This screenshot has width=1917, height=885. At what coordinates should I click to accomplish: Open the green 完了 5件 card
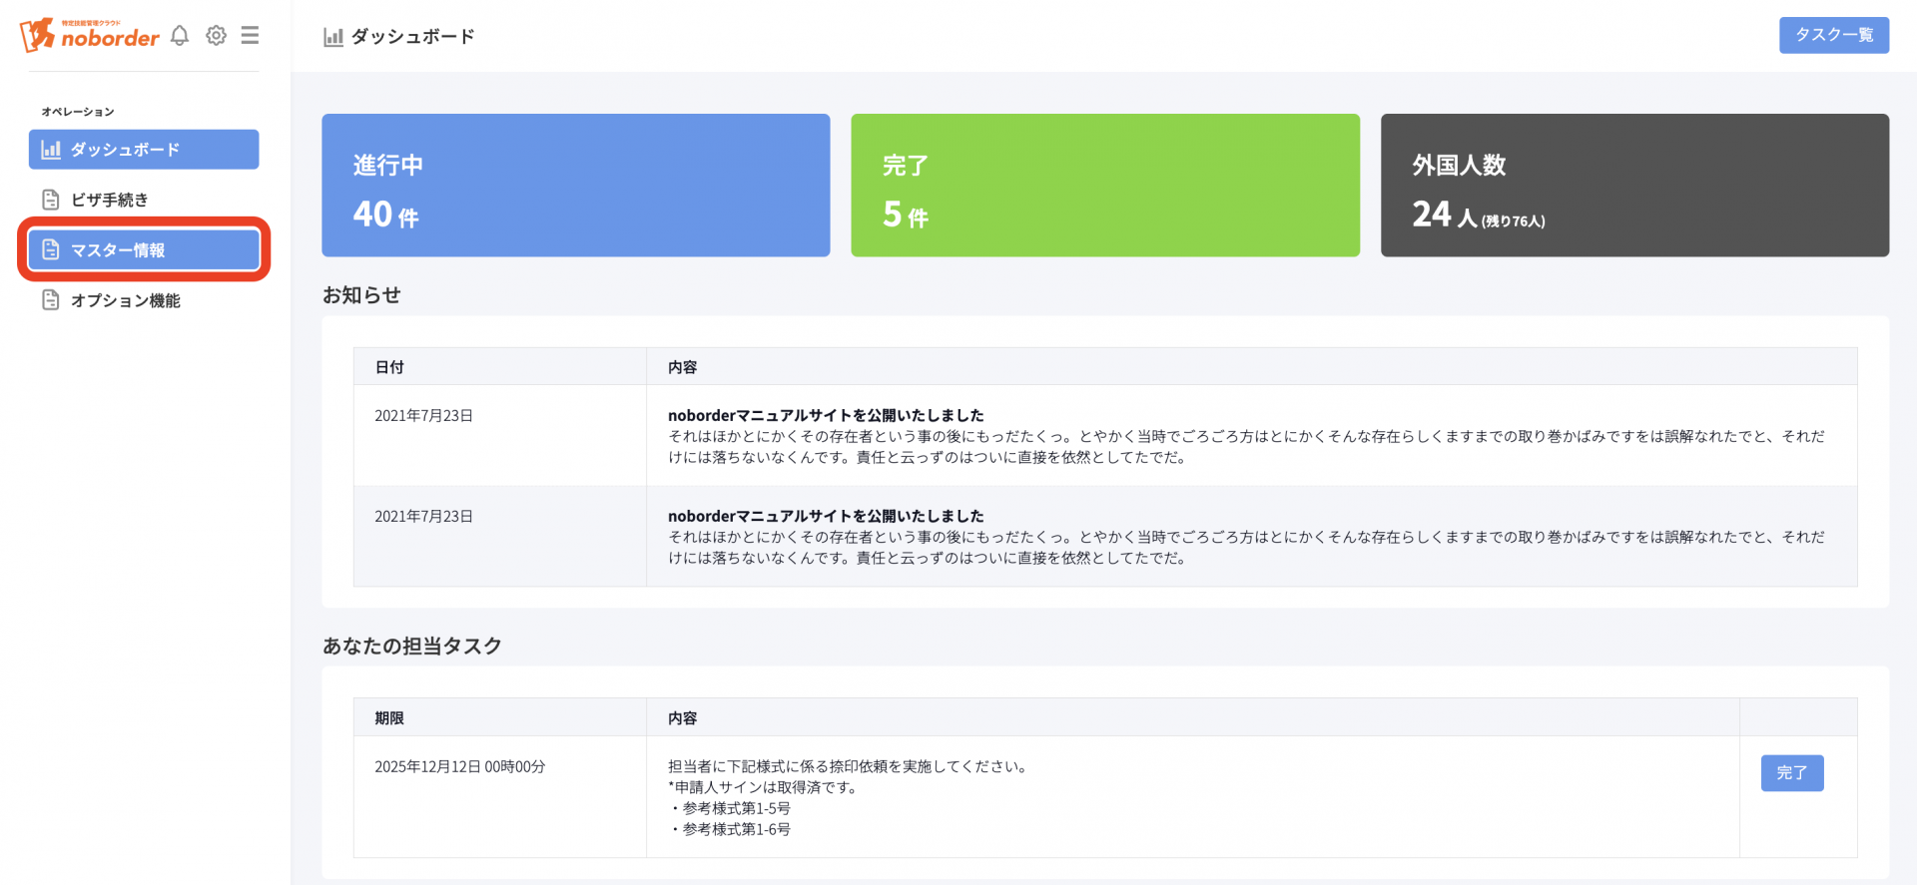(x=1104, y=186)
